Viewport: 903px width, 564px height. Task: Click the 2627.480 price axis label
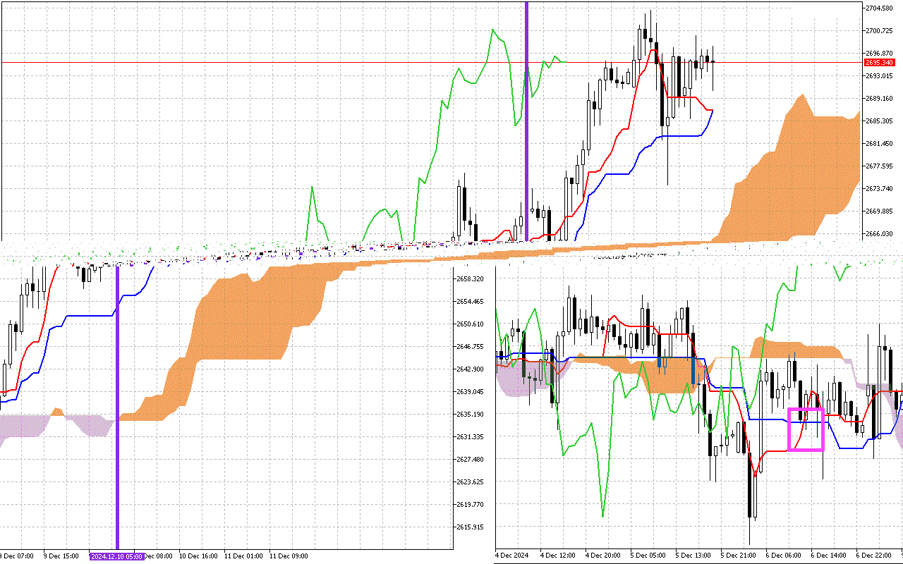pos(470,460)
